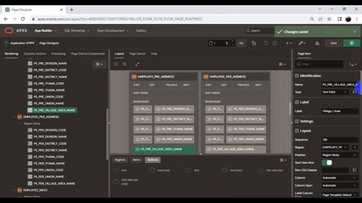
Task: Open the page selector document icon
Action: (212, 43)
